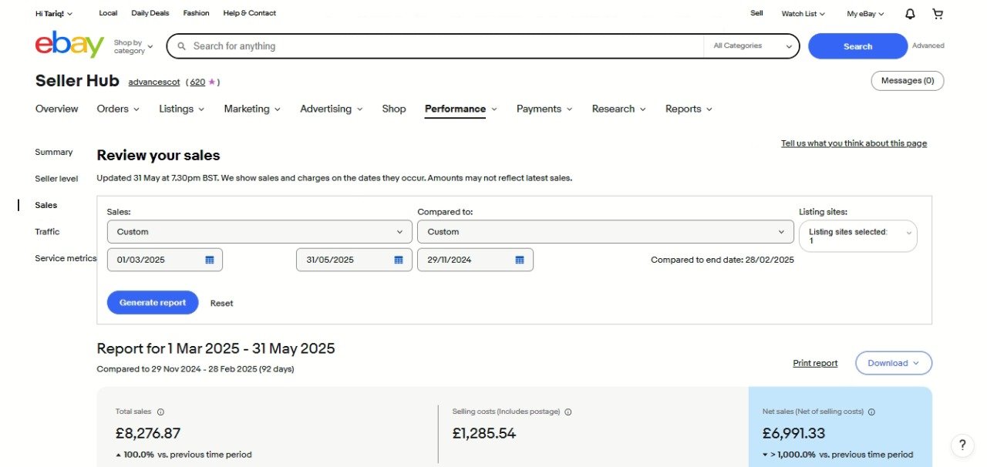The height and width of the screenshot is (467, 987).
Task: Click the 620 feedback score link
Action: [197, 82]
